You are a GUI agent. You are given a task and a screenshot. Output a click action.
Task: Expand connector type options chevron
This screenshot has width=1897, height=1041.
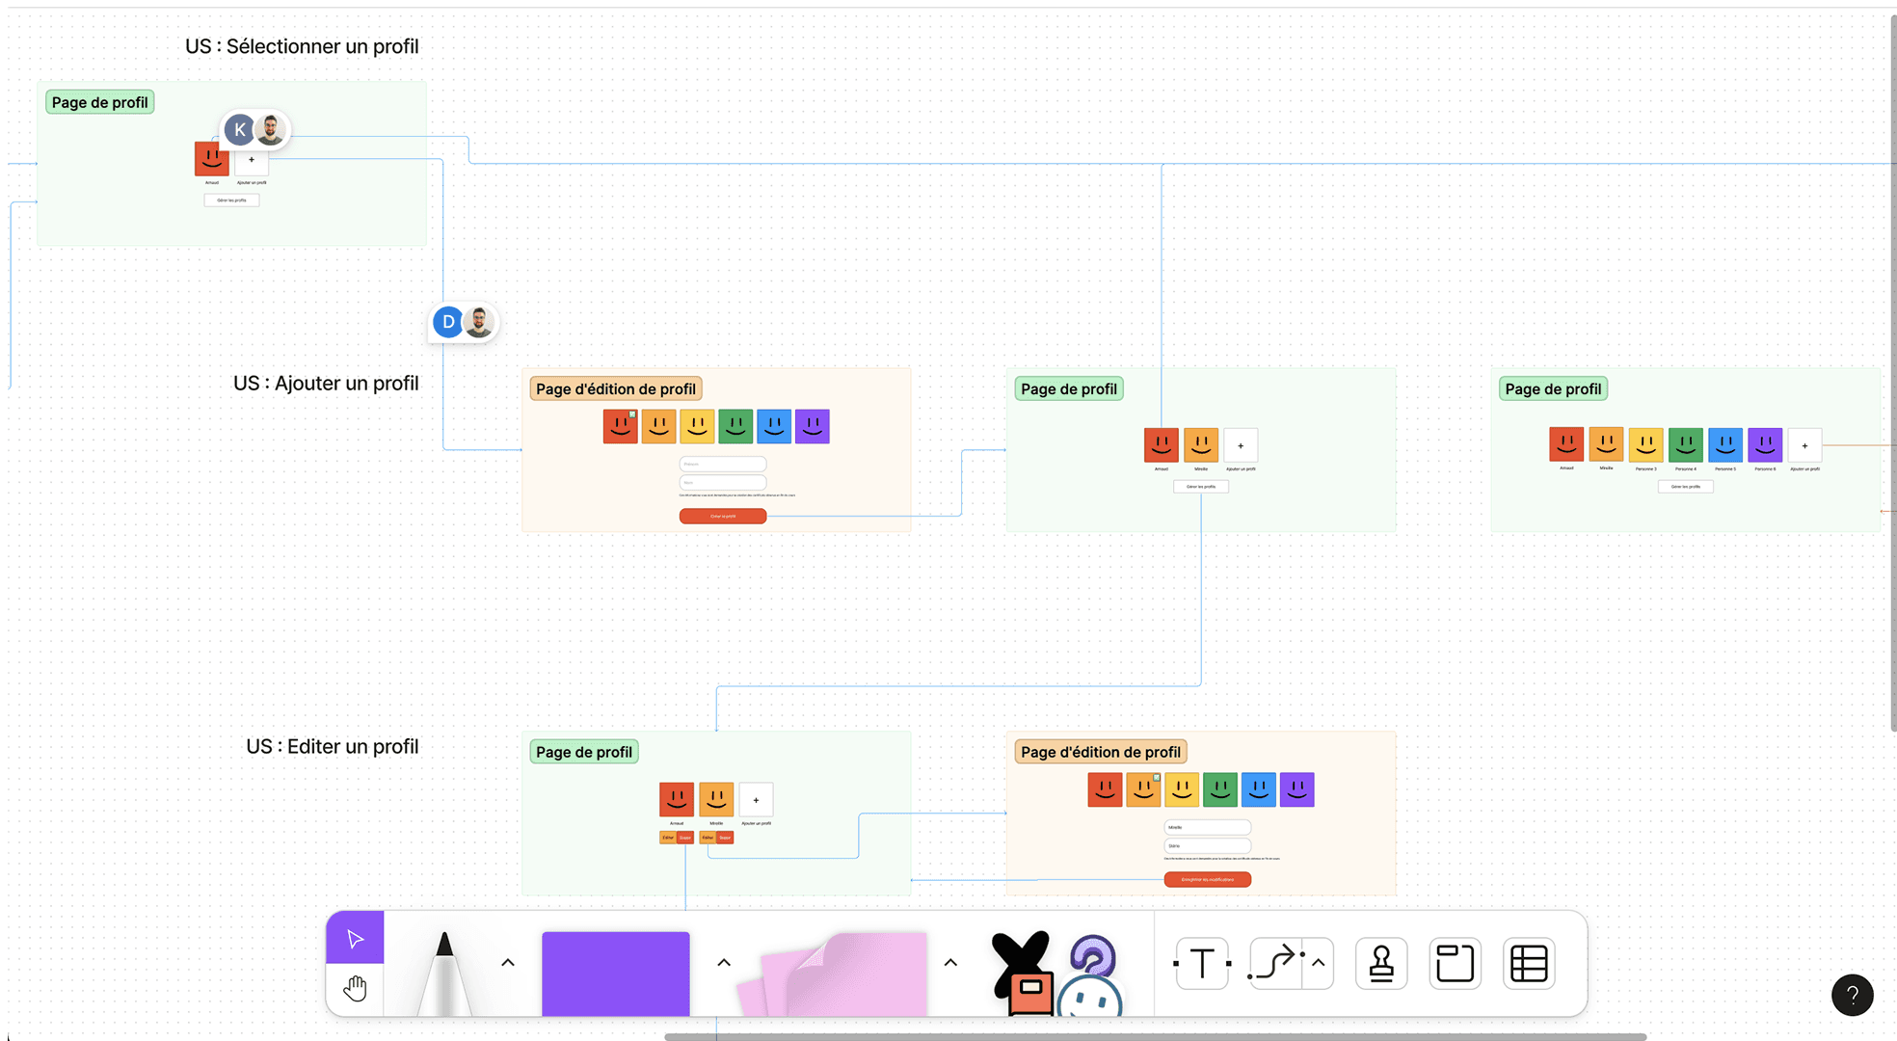(x=1319, y=963)
